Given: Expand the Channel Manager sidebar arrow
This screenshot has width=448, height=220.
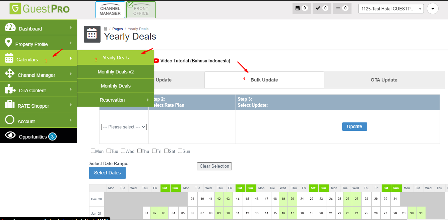Looking at the screenshot, I should click(71, 74).
